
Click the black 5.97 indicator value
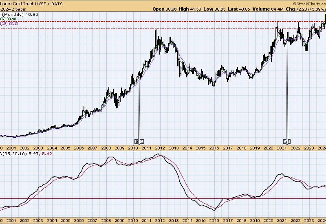click(x=34, y=154)
